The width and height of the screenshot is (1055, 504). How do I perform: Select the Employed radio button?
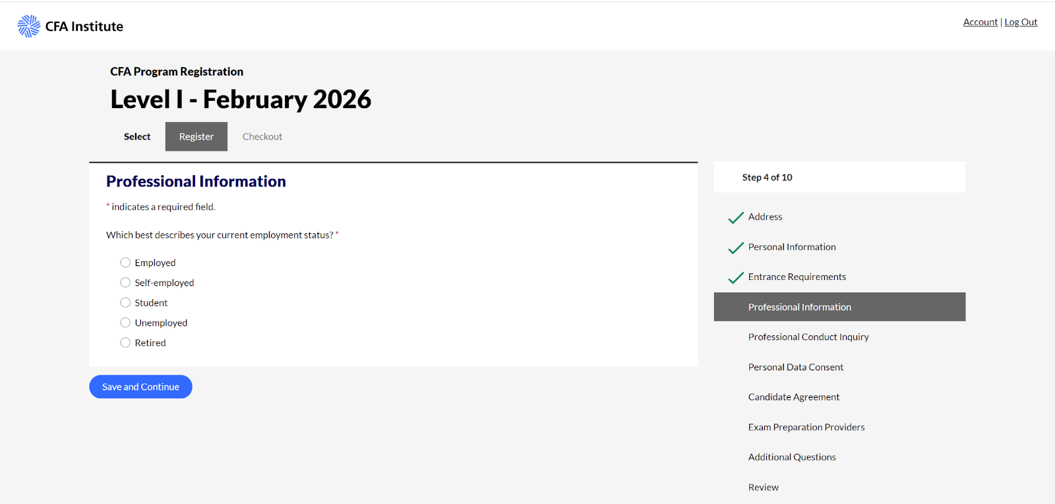[x=125, y=262]
